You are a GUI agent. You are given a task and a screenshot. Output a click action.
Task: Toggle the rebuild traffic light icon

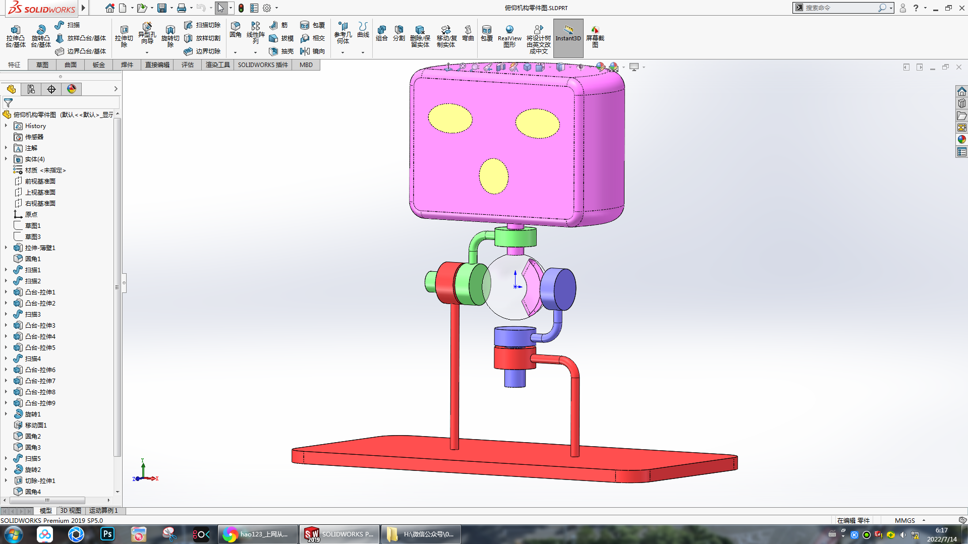(241, 8)
